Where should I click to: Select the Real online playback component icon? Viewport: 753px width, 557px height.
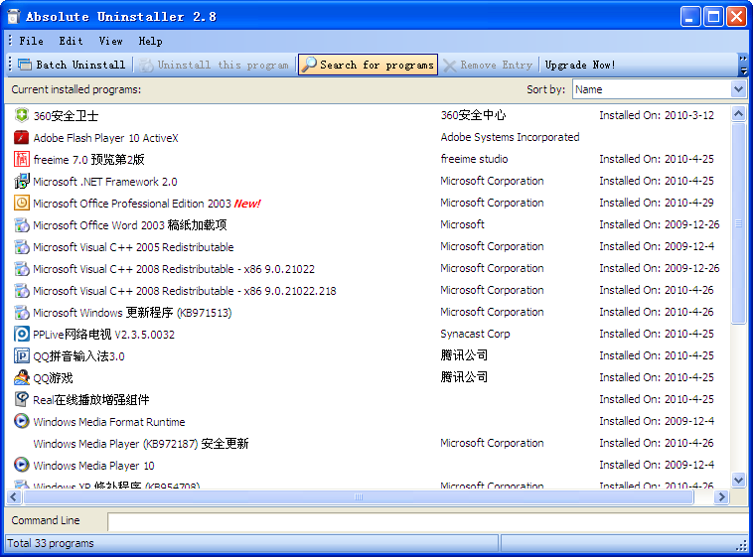tap(22, 400)
